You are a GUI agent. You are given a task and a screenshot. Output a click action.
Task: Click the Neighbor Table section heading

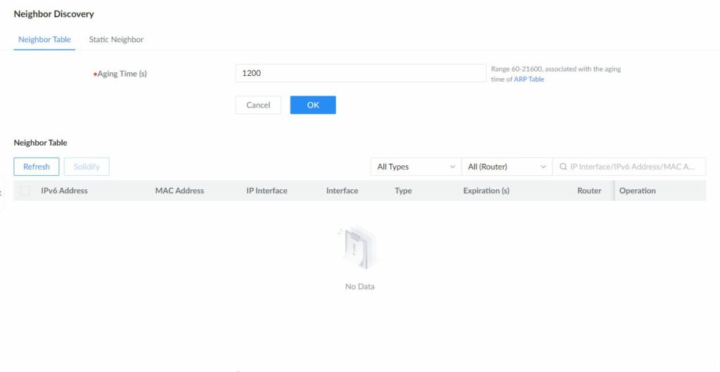(40, 143)
